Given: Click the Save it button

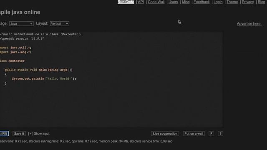Looking at the screenshot, I should point(19,134).
